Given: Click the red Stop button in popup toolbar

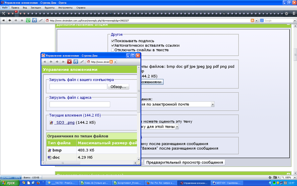Looking at the screenshot, I should point(69,62).
